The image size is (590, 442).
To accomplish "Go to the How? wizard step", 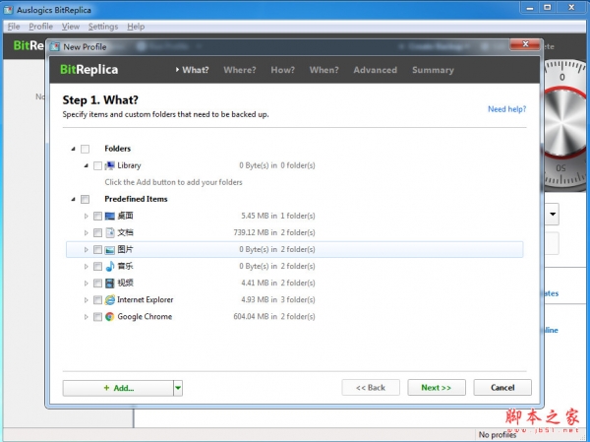I will pyautogui.click(x=282, y=70).
